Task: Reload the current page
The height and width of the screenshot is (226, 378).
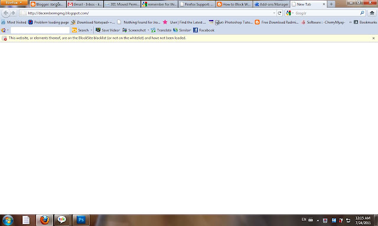Action: [279, 13]
